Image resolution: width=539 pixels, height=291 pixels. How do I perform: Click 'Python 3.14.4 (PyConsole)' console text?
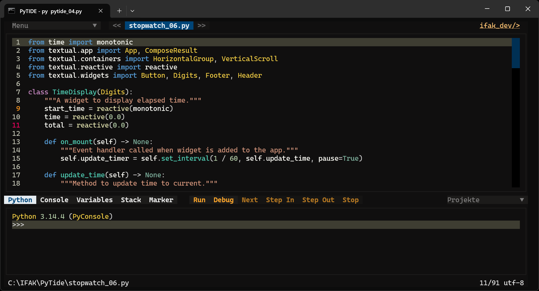[62, 216]
